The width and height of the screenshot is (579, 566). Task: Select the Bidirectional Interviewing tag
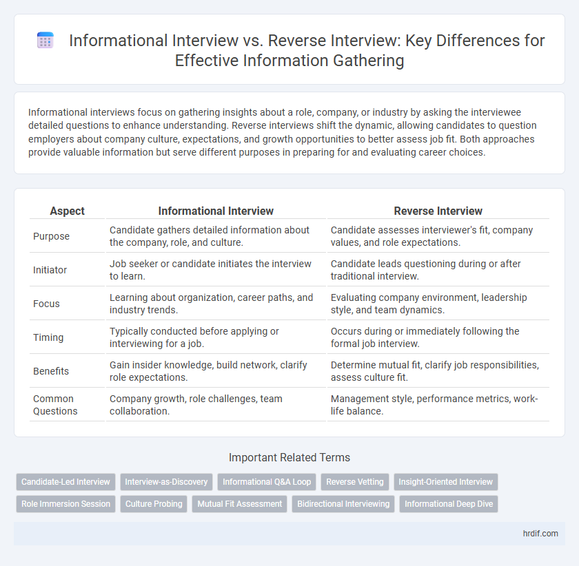click(343, 504)
